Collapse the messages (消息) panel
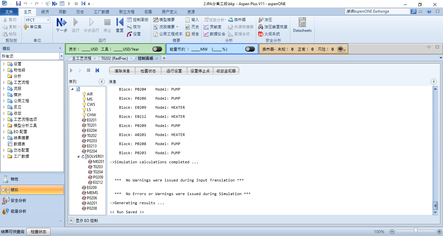The height and width of the screenshot is (236, 443). coord(434,82)
